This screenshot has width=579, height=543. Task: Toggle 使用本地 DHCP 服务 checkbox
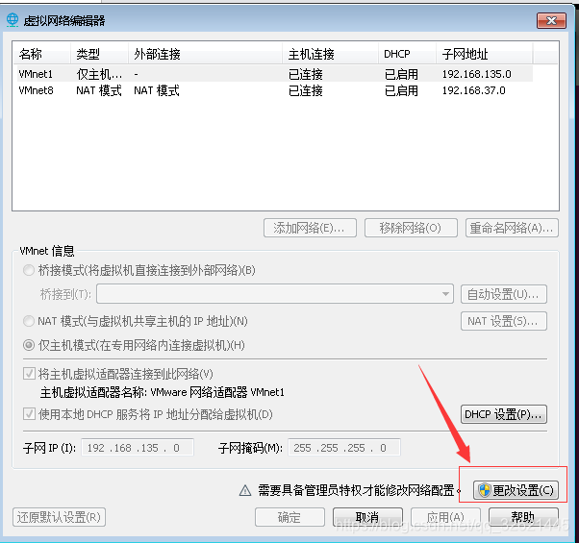[29, 414]
